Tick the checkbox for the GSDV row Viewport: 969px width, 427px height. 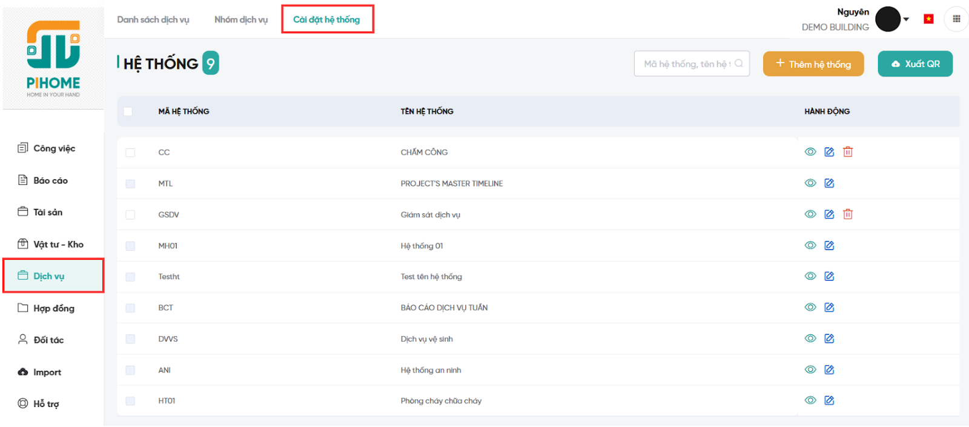tap(130, 215)
